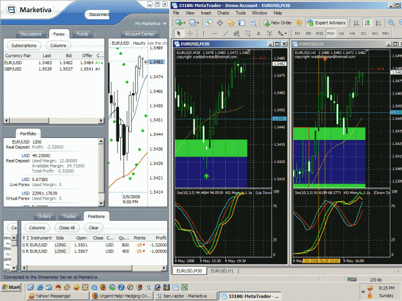402x301 pixels.
Task: Select the trendline drawing tool
Action: pyautogui.click(x=226, y=33)
